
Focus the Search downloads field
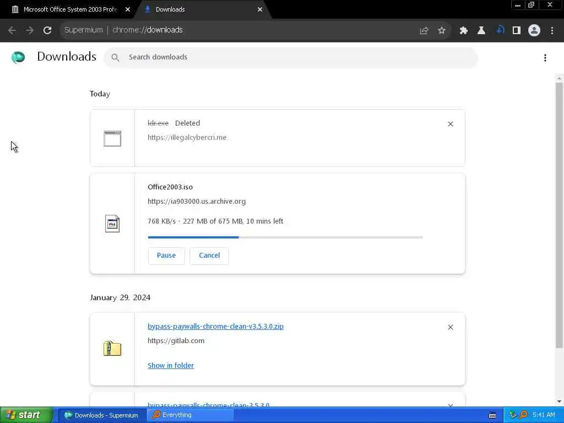[x=291, y=57]
